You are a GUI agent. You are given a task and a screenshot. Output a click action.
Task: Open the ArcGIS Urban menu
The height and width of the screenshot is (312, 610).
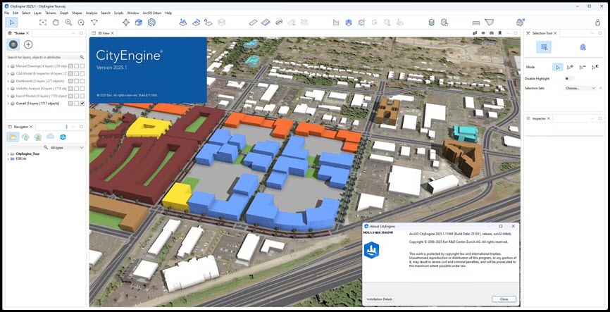tap(152, 13)
